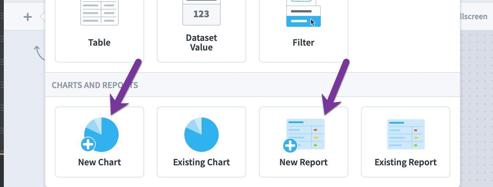This screenshot has height=187, width=493.
Task: Open the Existing Chart option label
Action: click(202, 162)
